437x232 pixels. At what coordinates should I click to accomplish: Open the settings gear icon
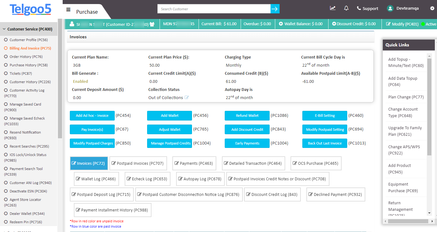coord(432,8)
